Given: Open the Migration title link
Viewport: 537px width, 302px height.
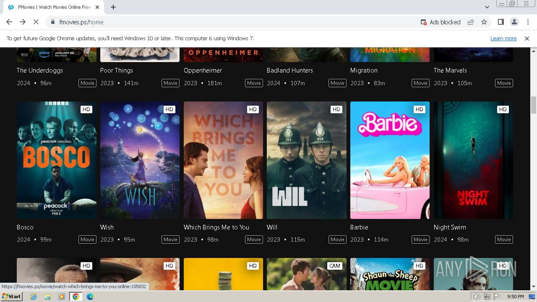Looking at the screenshot, I should click(364, 70).
